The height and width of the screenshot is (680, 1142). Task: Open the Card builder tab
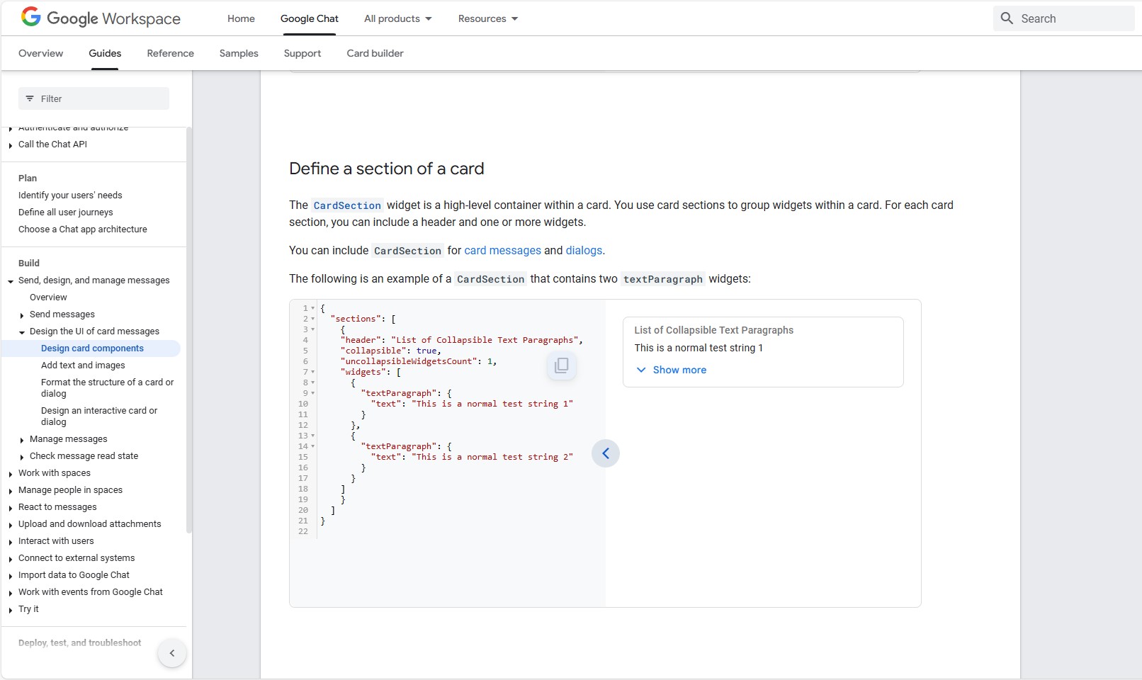375,53
